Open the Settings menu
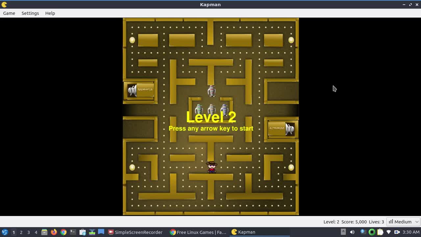Screen dimensions: 421x237 click(30, 13)
